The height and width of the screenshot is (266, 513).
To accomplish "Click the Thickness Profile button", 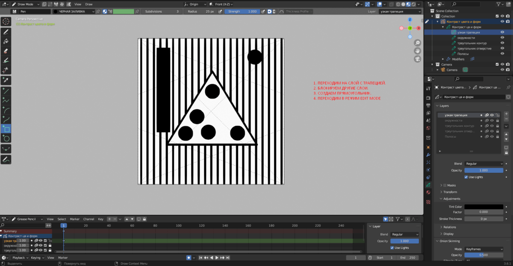I will click(298, 12).
